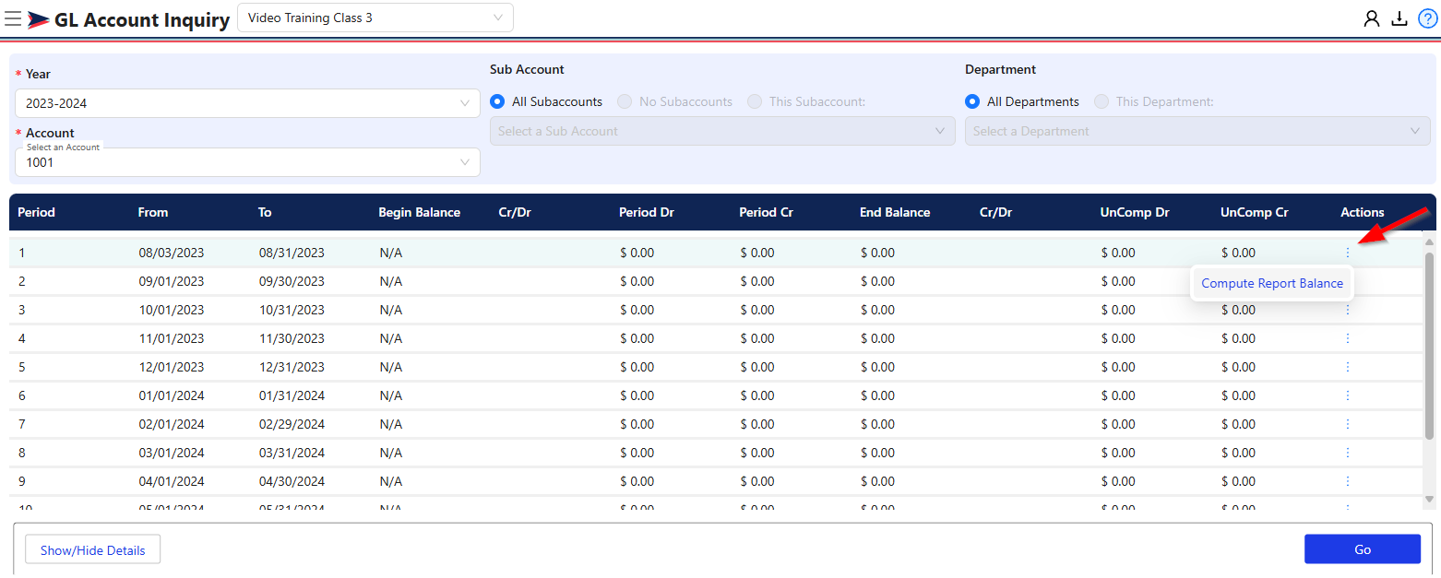Click the From date 02/01/2024
Screen dimensions: 1441x578
172,424
